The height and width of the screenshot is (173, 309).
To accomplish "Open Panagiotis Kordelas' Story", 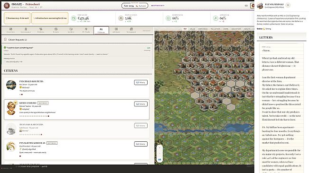I will pyautogui.click(x=140, y=144).
